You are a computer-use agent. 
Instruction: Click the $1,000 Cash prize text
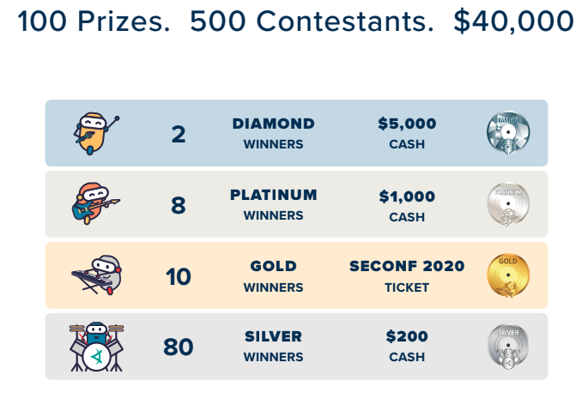(x=407, y=205)
